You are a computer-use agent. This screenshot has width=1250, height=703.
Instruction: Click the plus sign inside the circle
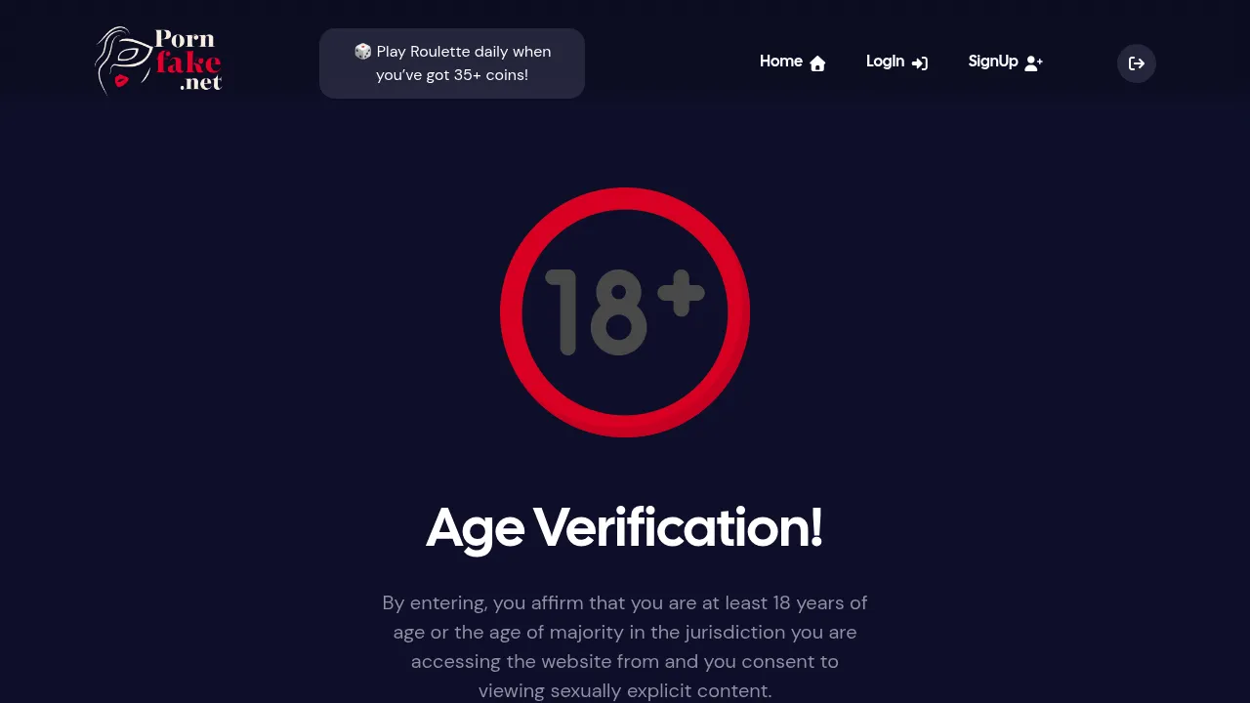pyautogui.click(x=681, y=294)
